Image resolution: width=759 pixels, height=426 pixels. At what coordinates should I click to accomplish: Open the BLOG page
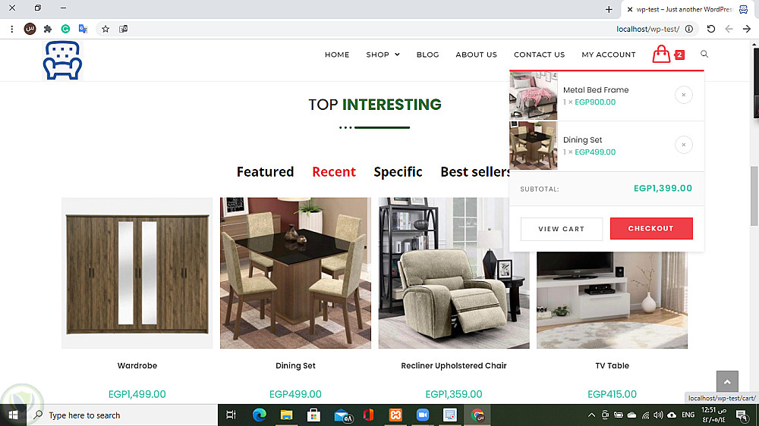pos(428,55)
